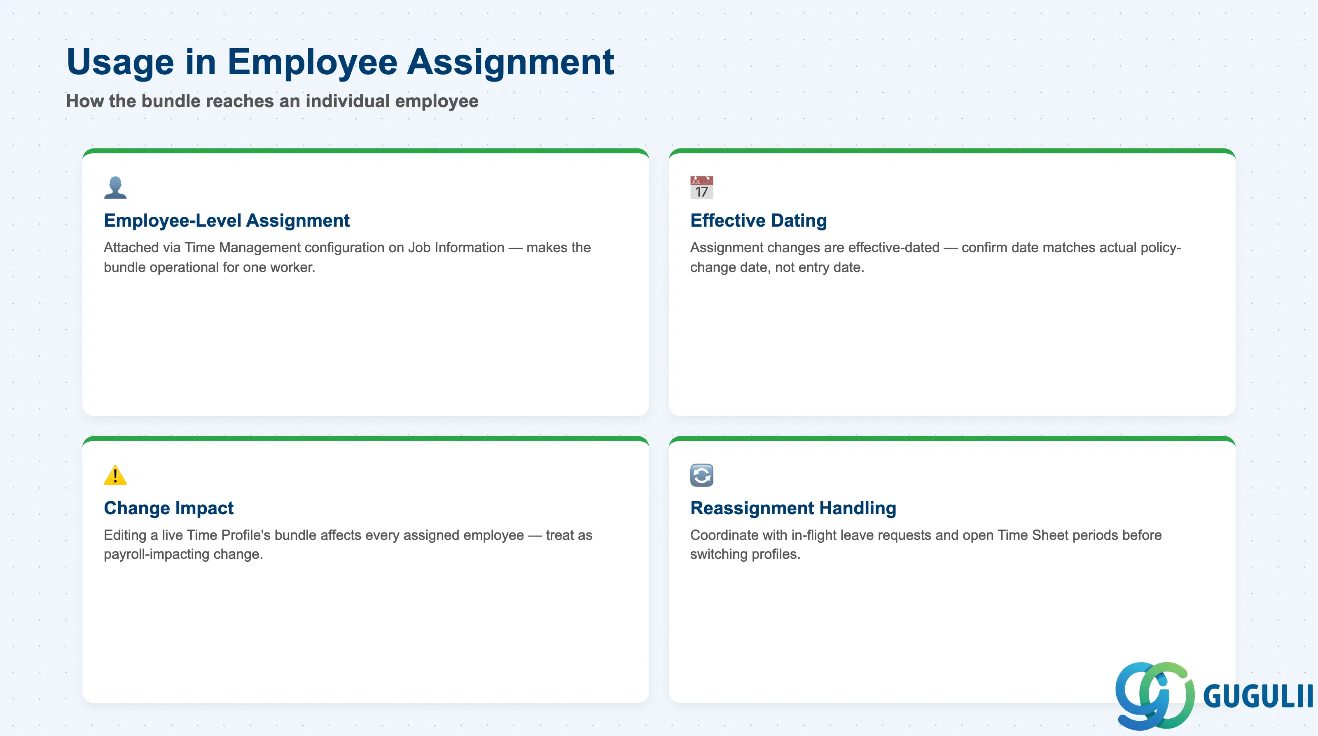Screen dimensions: 1318x736
Task: Click text 'Assignment changes are effective-dated'
Action: point(815,248)
